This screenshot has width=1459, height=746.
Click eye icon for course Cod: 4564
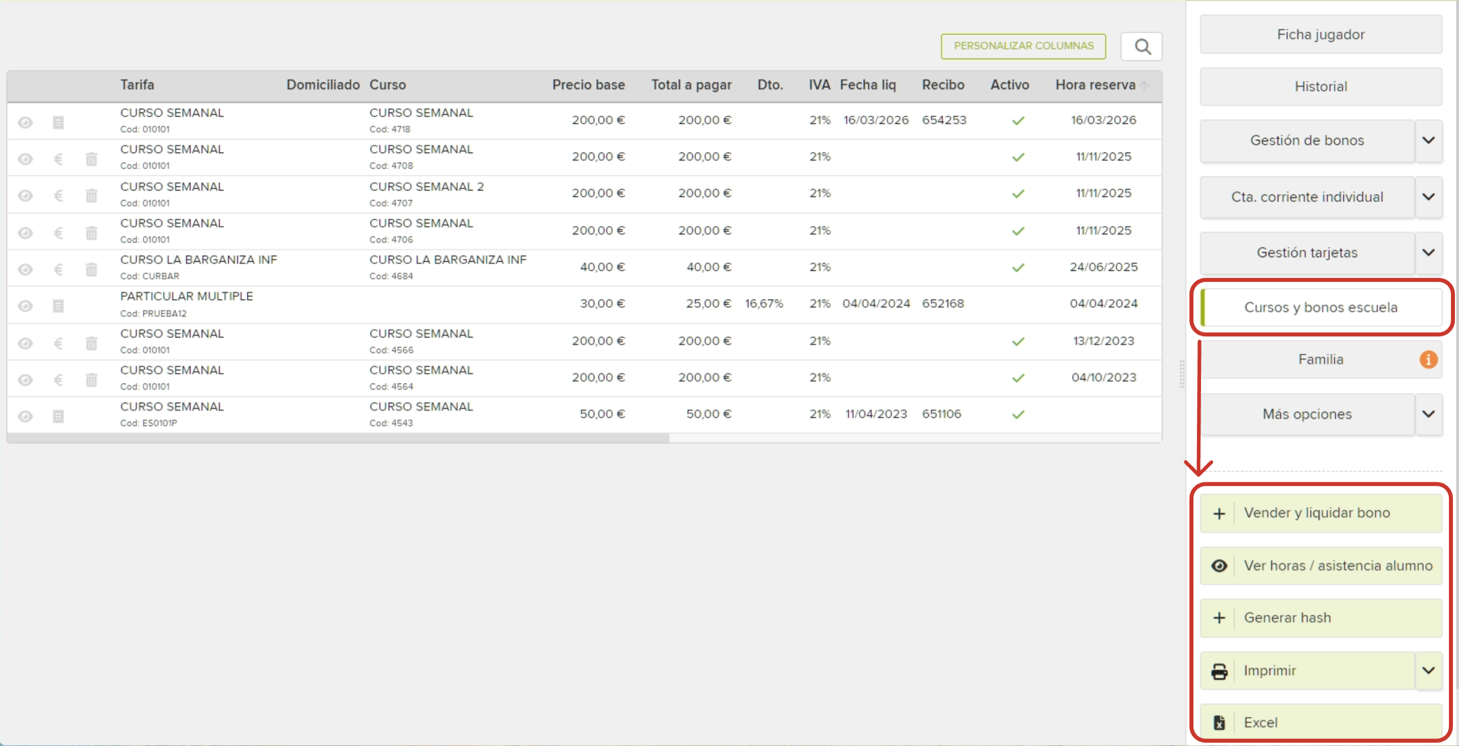[25, 380]
